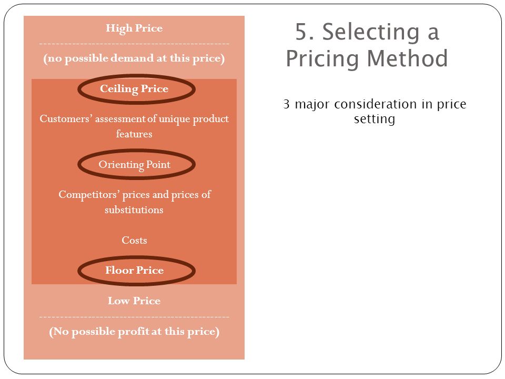Click the Ceiling Price oval
This screenshot has width=505, height=379.
(x=137, y=89)
